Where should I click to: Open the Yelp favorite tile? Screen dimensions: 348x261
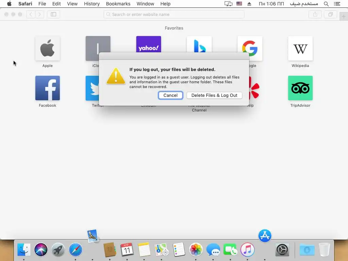(x=254, y=88)
